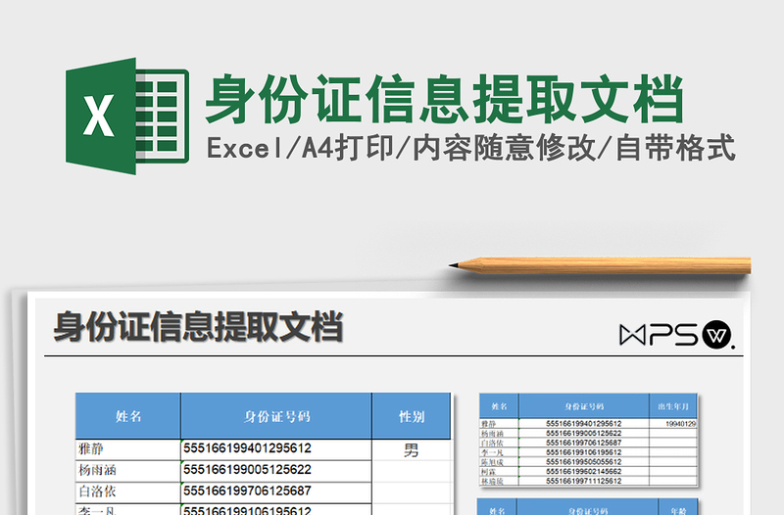Click the WPS logo on the document
Viewport: 784px width, 515px height.
point(676,335)
